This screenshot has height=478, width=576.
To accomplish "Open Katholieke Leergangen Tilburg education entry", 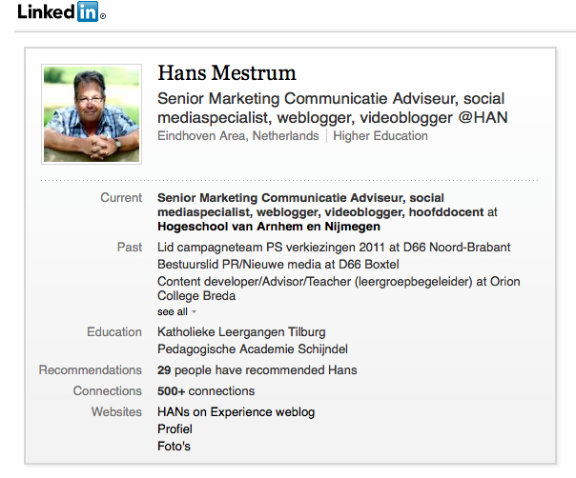I will pyautogui.click(x=241, y=332).
